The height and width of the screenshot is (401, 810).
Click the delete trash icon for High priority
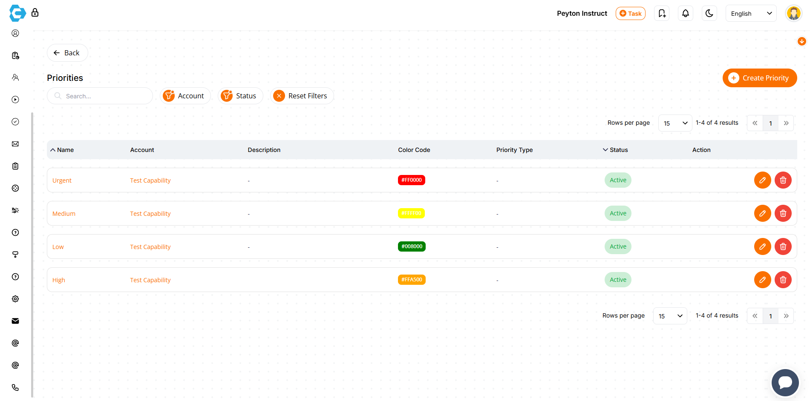pyautogui.click(x=783, y=280)
